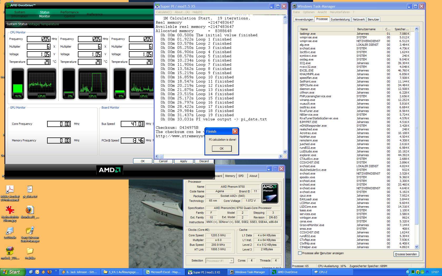Open About menu in Super PI

coord(182,12)
